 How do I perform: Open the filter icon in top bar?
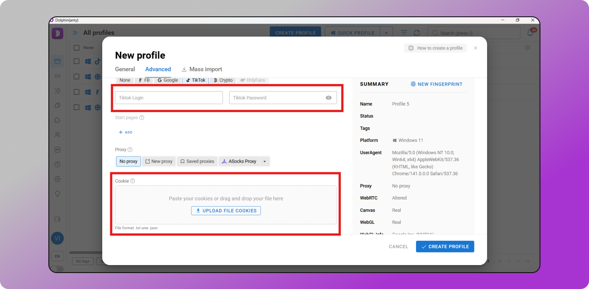[x=403, y=33]
